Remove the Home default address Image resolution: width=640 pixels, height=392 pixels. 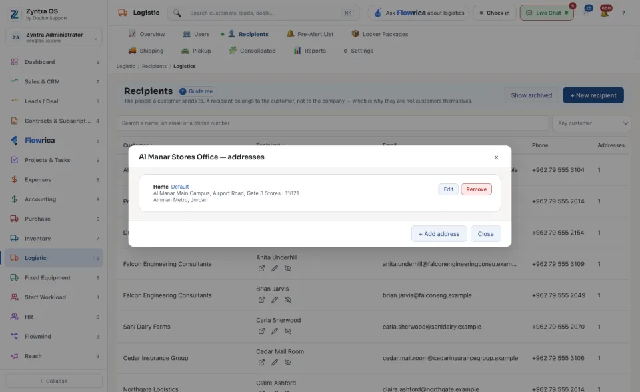pyautogui.click(x=476, y=189)
